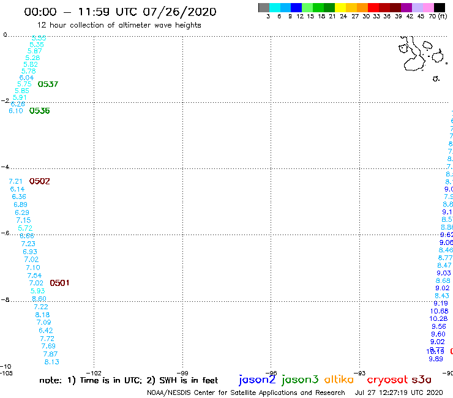
Task: Click the wave height value 8.13
Action: tap(52, 362)
